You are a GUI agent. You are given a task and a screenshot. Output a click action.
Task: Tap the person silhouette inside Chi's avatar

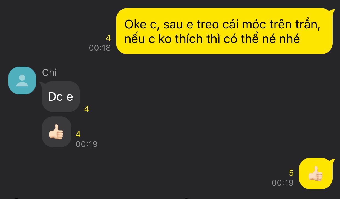pyautogui.click(x=22, y=81)
